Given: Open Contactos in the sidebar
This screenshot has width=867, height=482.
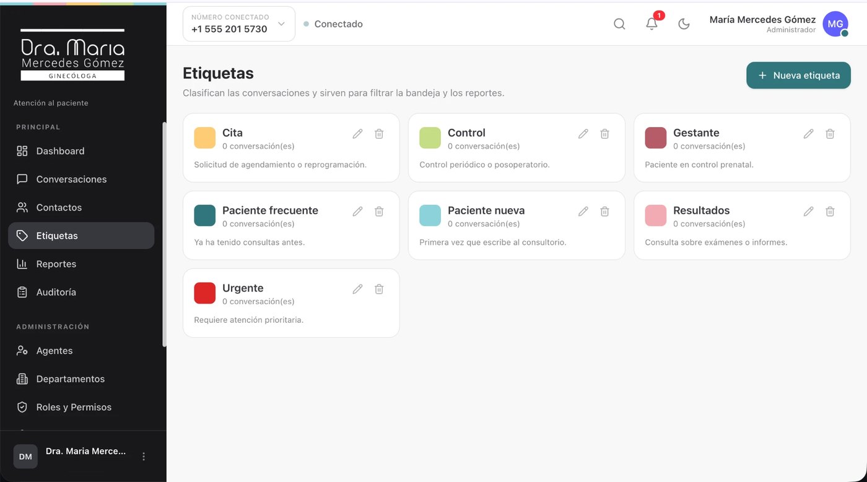Looking at the screenshot, I should (81, 208).
